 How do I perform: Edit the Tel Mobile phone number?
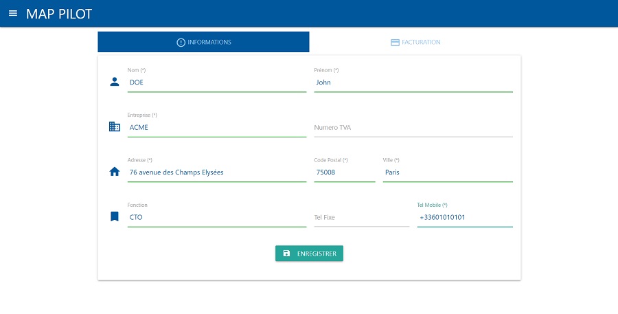464,218
